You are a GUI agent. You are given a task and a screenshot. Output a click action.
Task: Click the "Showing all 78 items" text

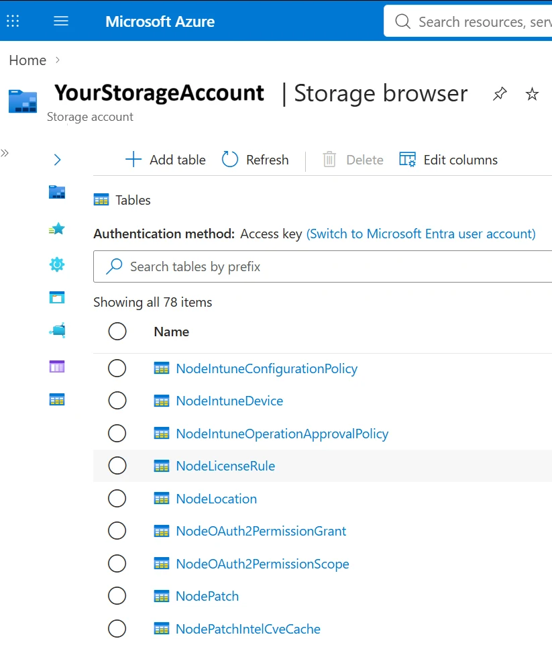152,302
